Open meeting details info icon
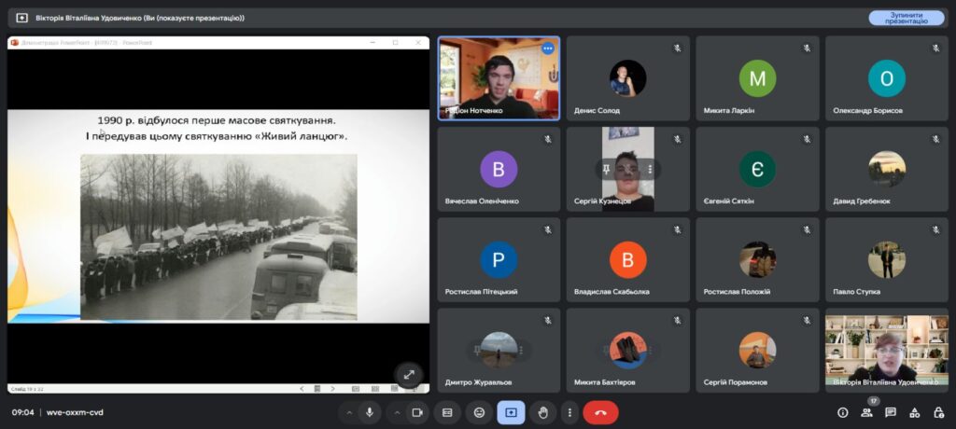This screenshot has height=429, width=956. click(842, 412)
